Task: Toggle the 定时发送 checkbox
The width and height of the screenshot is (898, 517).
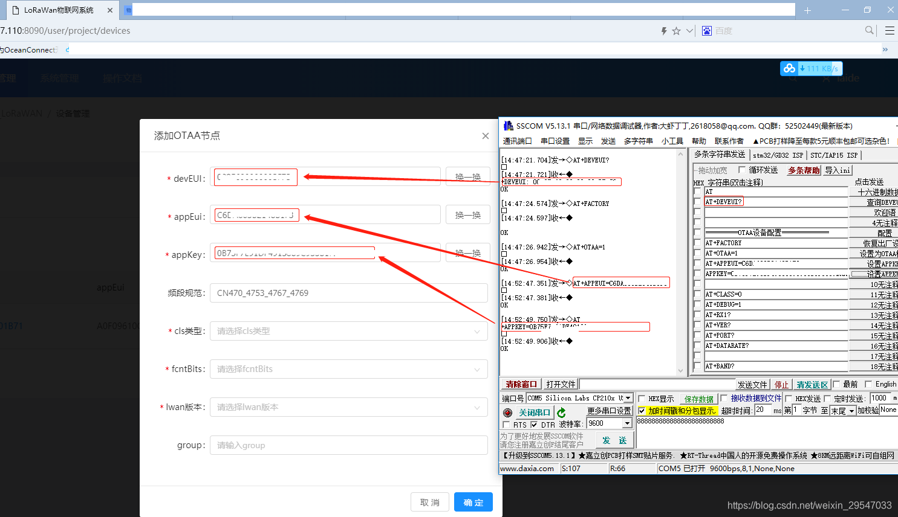Action: [x=827, y=399]
